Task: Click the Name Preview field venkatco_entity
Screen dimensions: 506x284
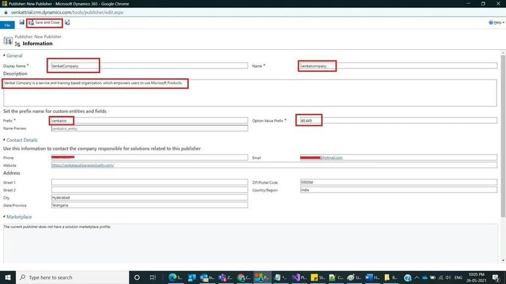Action: tap(149, 128)
